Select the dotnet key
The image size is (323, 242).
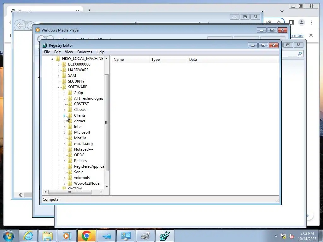tap(79, 121)
